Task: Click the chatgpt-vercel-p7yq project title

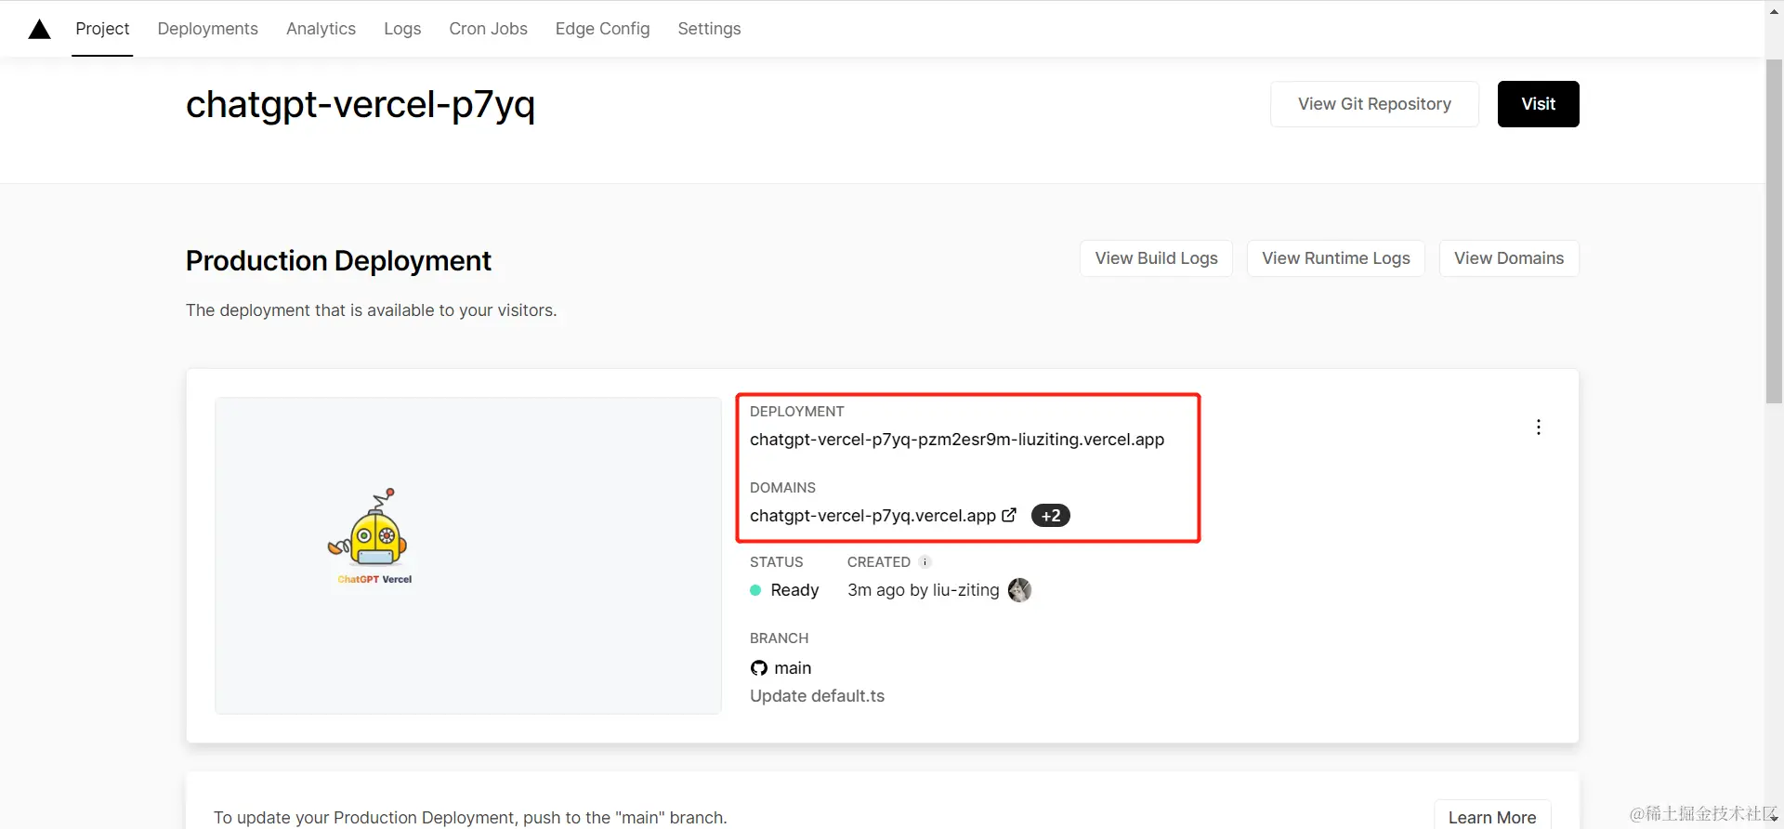Action: click(x=361, y=105)
